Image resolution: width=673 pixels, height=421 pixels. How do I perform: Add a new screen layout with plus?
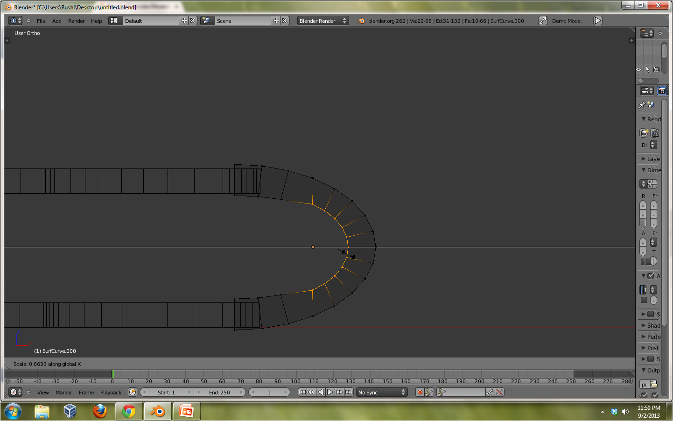[x=184, y=21]
